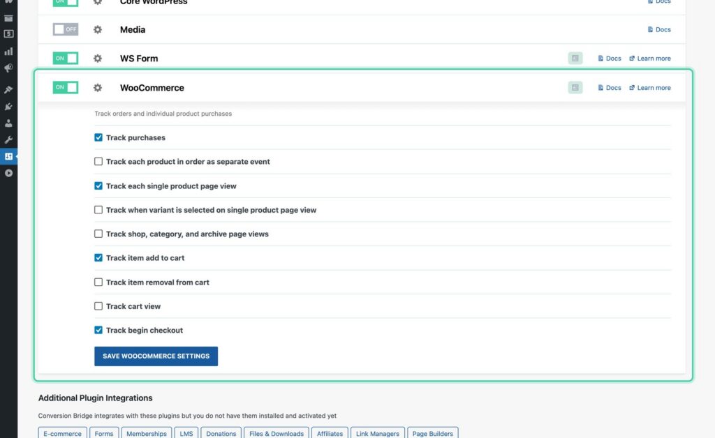This screenshot has height=438, width=715.
Task: Open Products from the archive-box sidebar icon
Action: 8,18
